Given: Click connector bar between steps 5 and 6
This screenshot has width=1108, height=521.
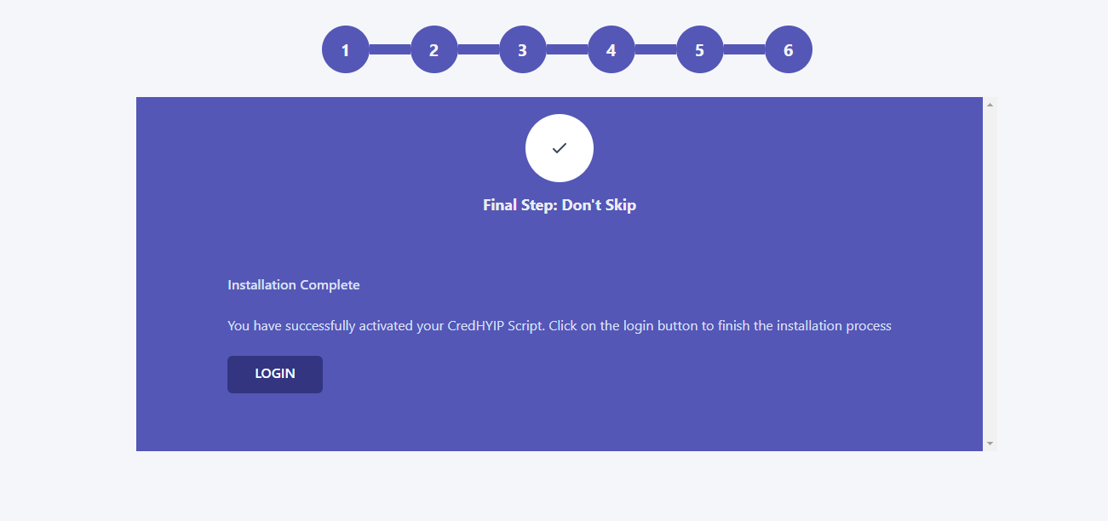Looking at the screenshot, I should (x=744, y=49).
